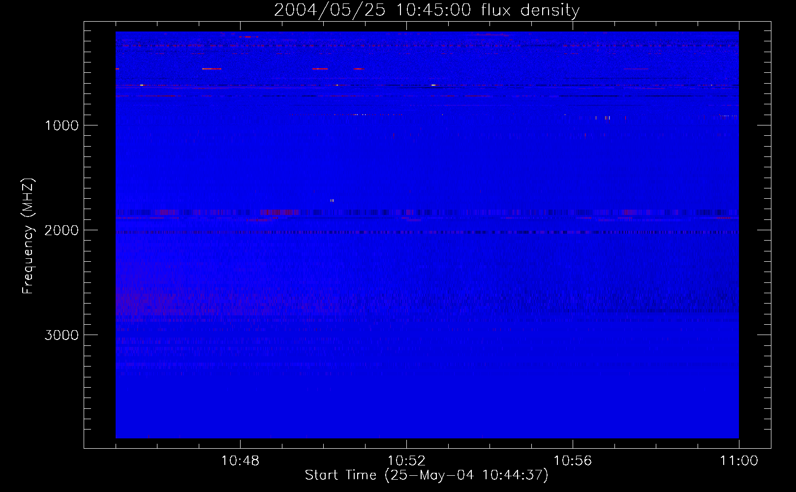Click the 11:00 time tick label
This screenshot has height=492, width=796.
(739, 461)
